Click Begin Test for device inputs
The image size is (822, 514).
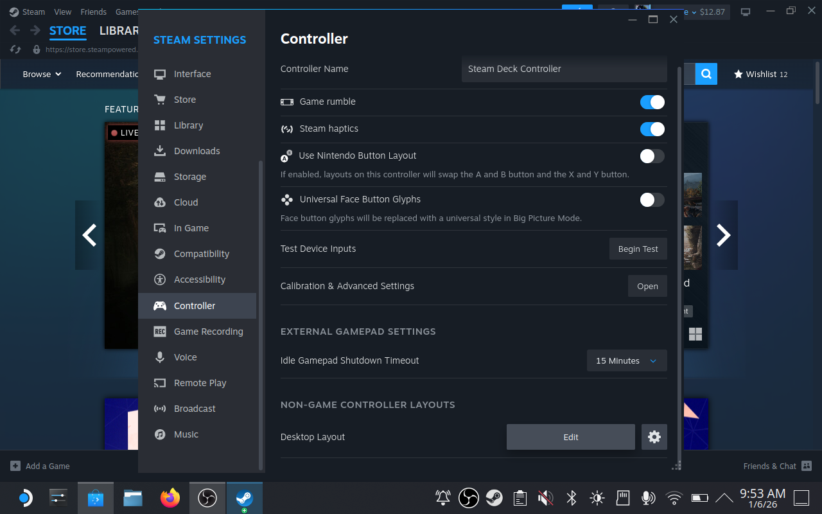pyautogui.click(x=638, y=249)
